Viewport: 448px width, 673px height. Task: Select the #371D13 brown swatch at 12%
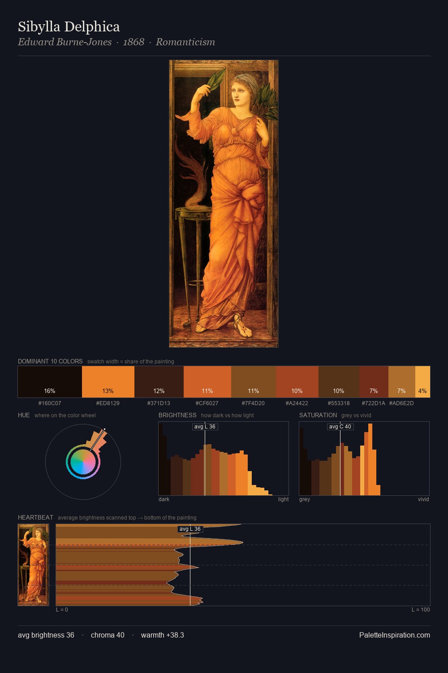coord(159,382)
